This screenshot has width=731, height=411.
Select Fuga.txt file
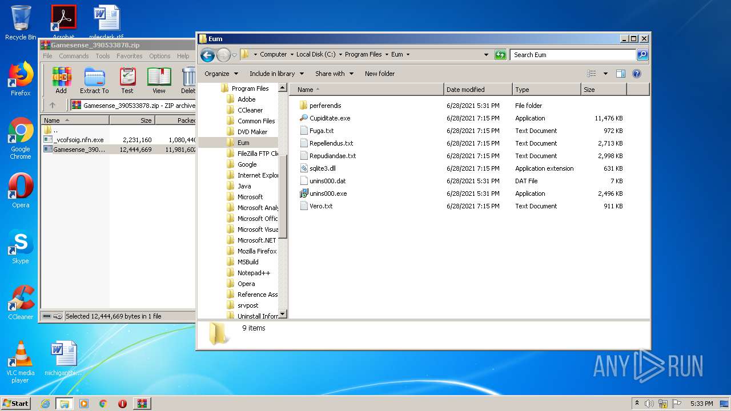click(322, 131)
